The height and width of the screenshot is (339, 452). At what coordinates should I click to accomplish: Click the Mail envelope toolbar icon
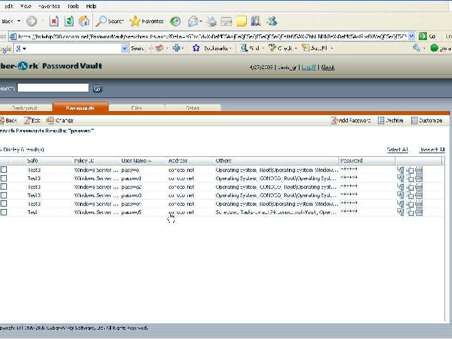[193, 21]
